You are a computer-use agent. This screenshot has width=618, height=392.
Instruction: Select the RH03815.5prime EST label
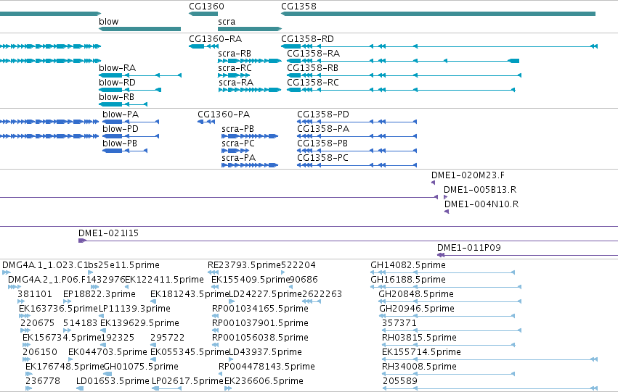click(419, 338)
